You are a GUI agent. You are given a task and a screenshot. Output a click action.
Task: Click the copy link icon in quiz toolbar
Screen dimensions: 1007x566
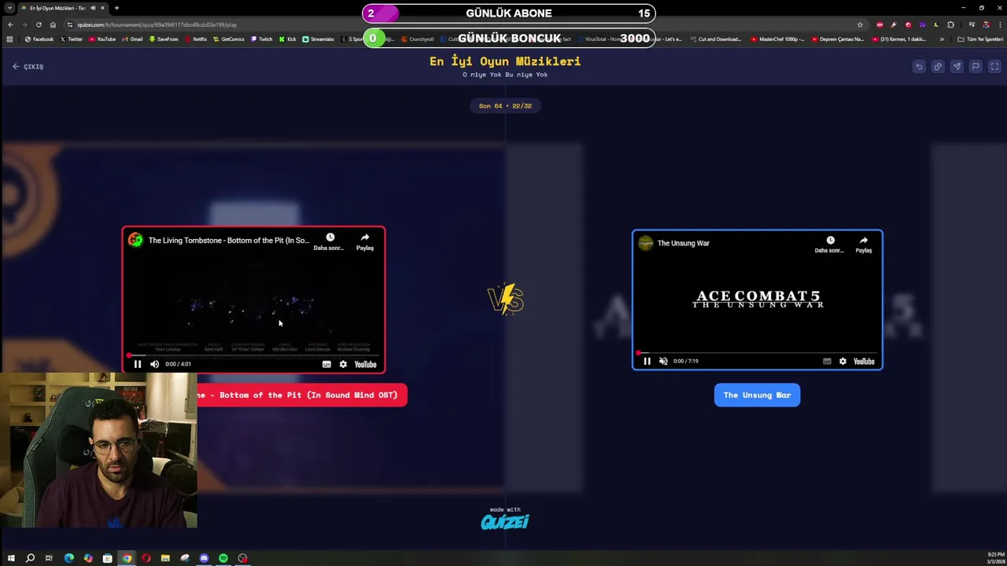coord(938,67)
